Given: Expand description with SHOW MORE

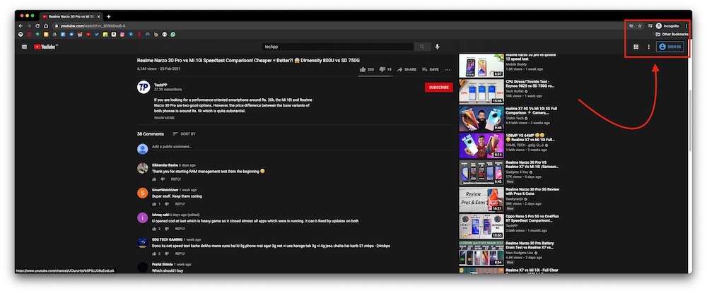Looking at the screenshot, I should [x=164, y=118].
